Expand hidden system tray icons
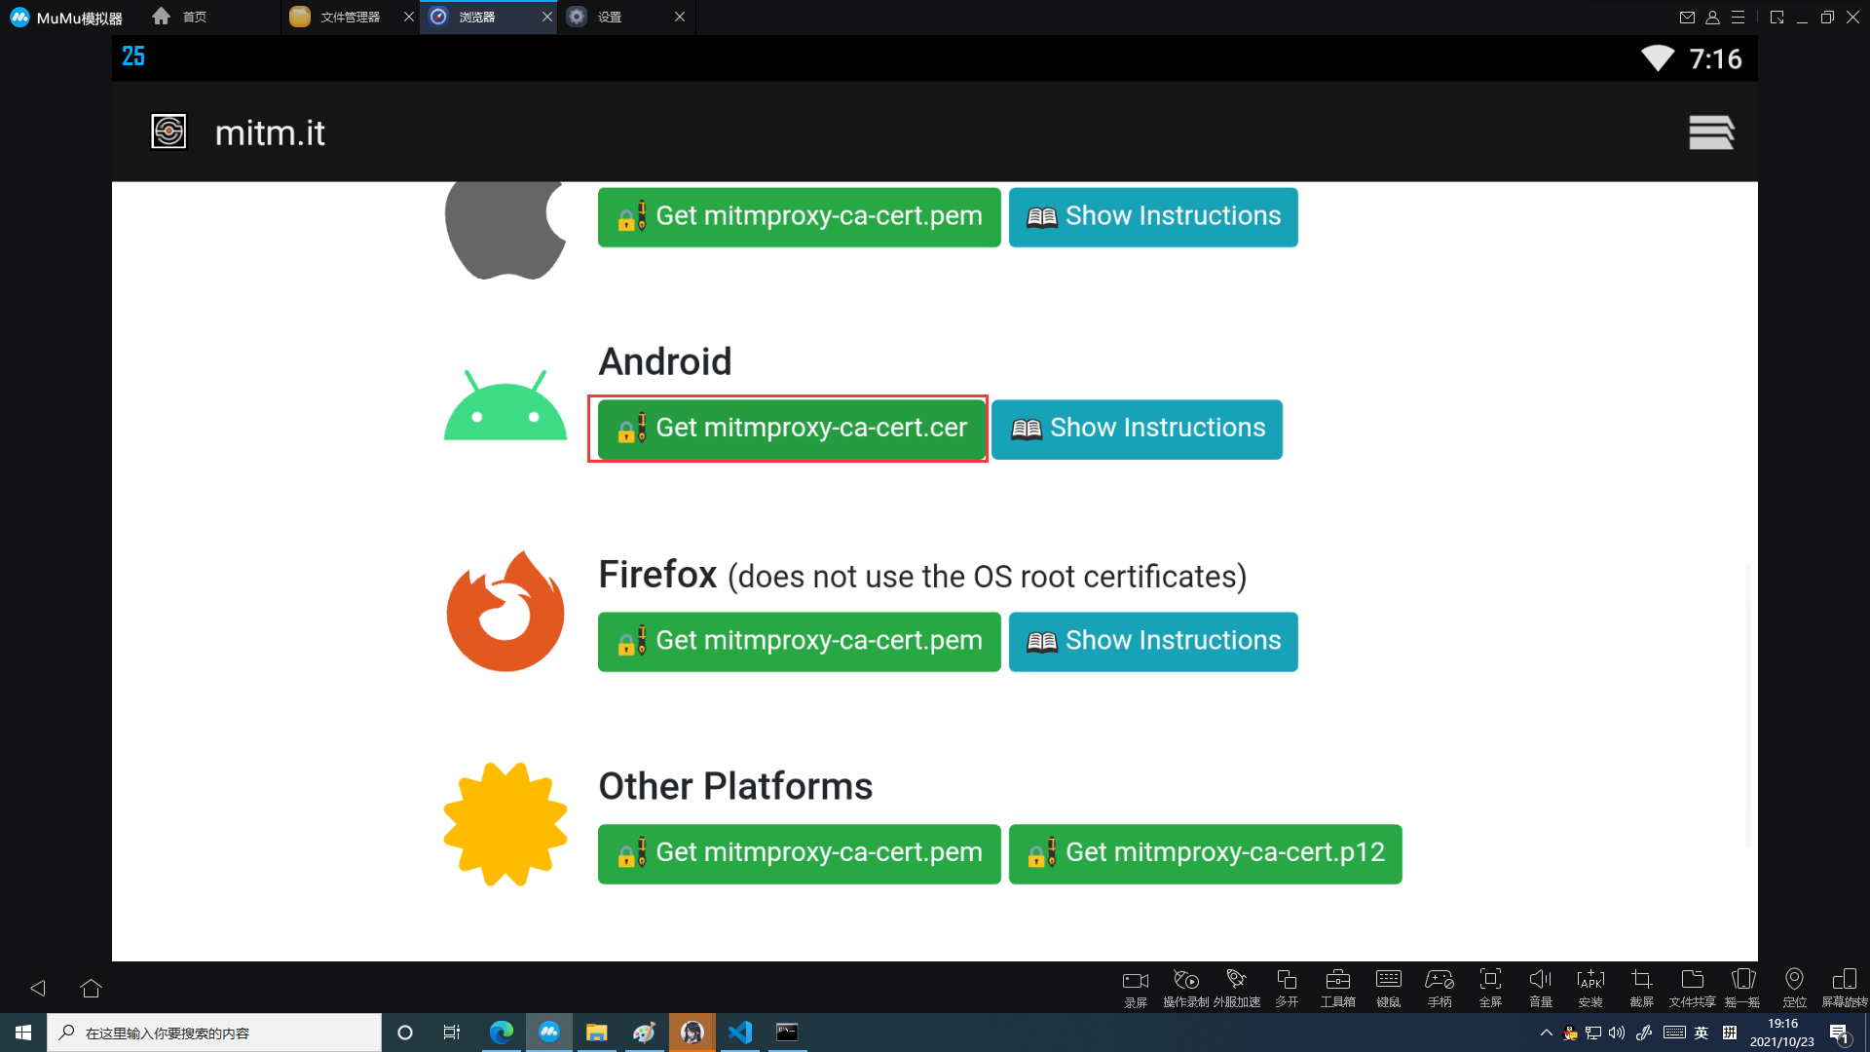 pyautogui.click(x=1546, y=1033)
